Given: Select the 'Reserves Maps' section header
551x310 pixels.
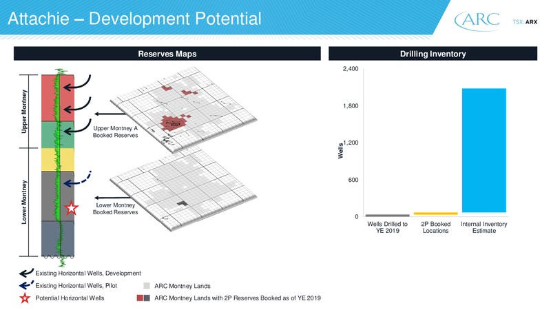Looking at the screenshot, I should 167,54.
